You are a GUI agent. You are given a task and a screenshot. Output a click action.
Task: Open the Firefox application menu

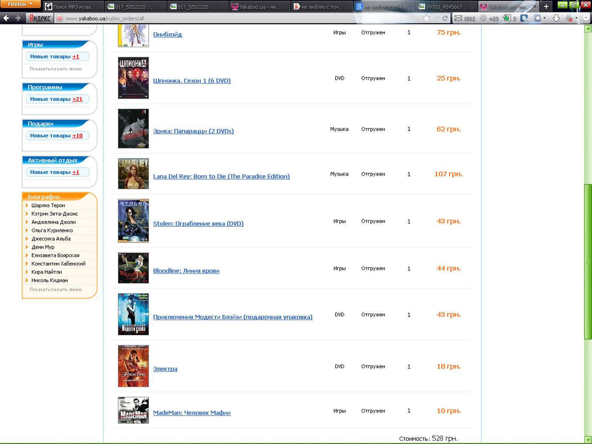click(x=20, y=4)
